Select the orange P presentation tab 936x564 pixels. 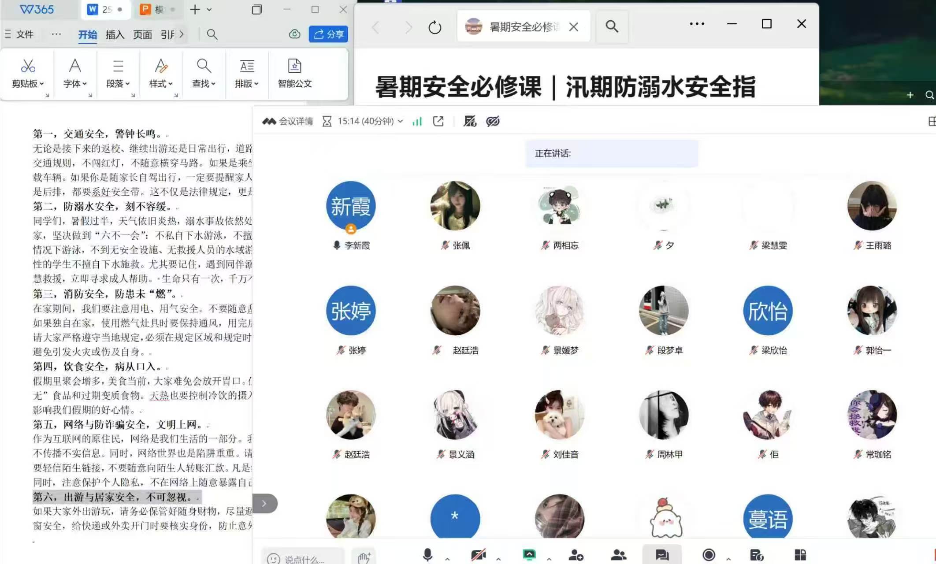click(157, 9)
